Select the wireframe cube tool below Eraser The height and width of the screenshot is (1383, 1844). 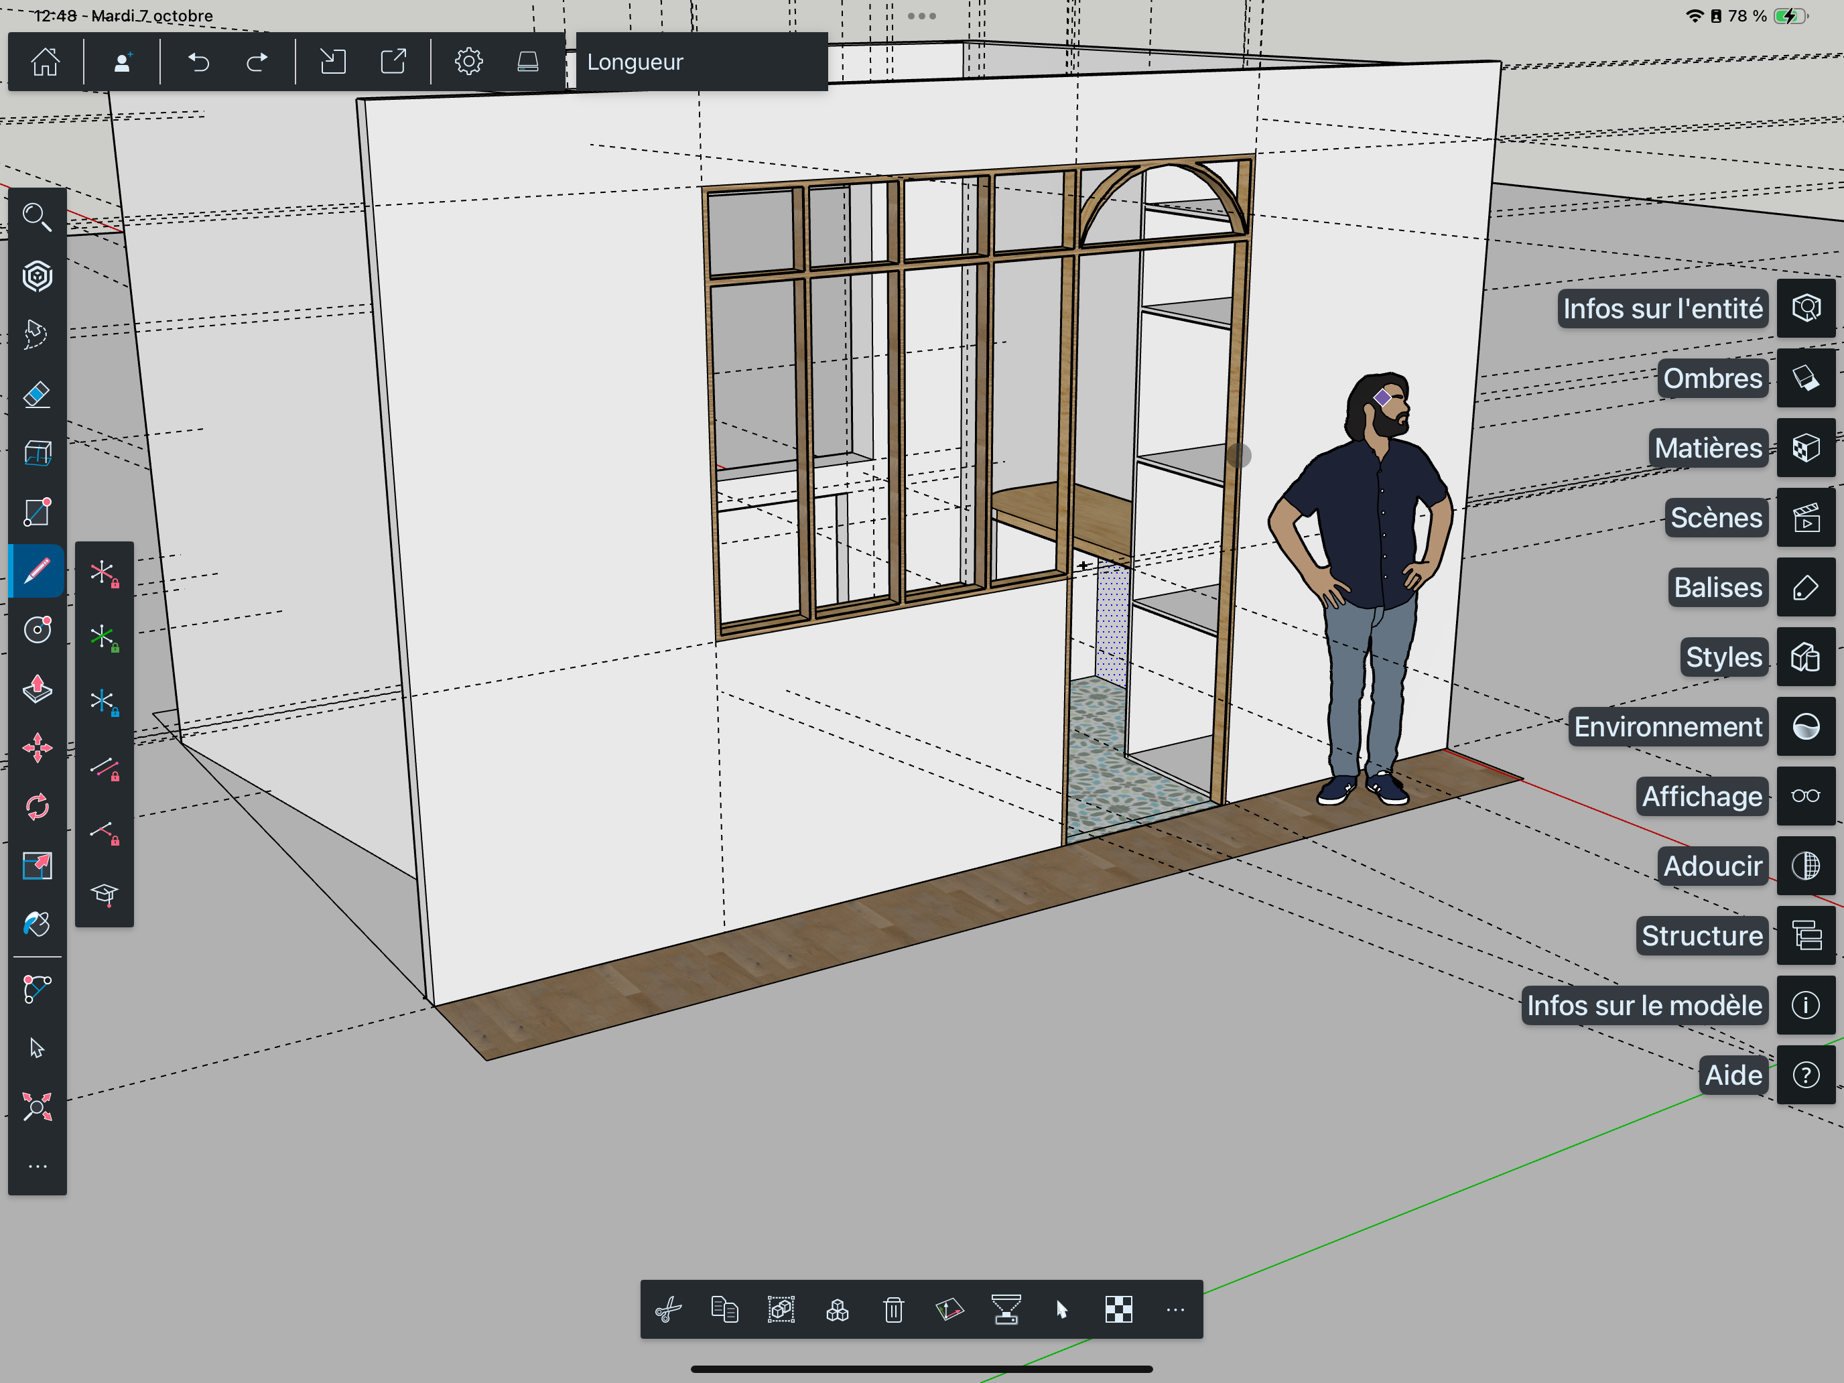coord(37,453)
